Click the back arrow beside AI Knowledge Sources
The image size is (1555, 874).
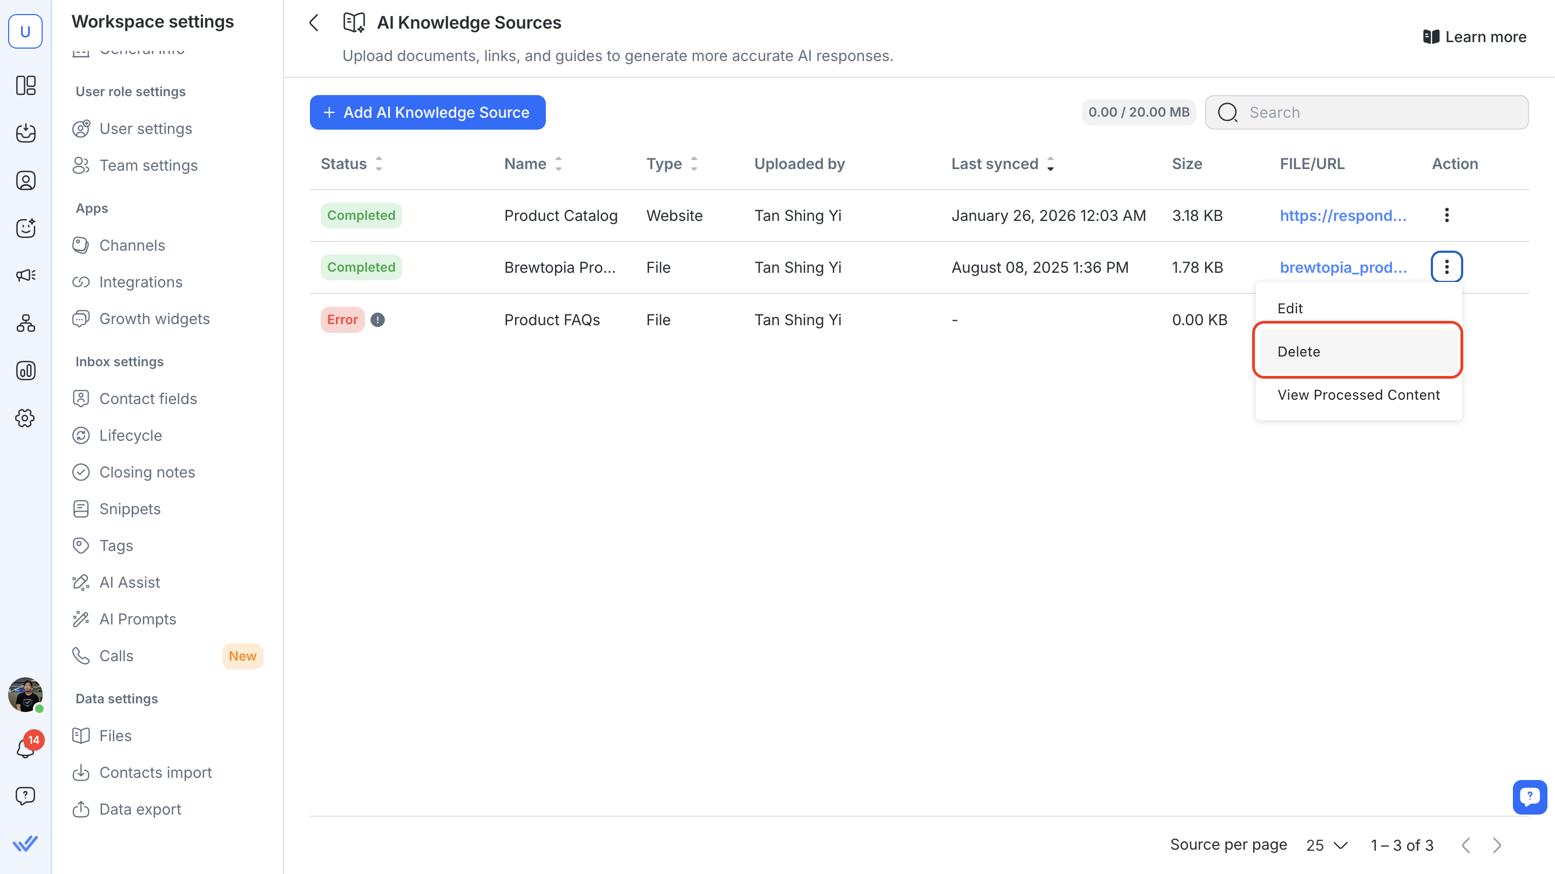[x=314, y=23]
